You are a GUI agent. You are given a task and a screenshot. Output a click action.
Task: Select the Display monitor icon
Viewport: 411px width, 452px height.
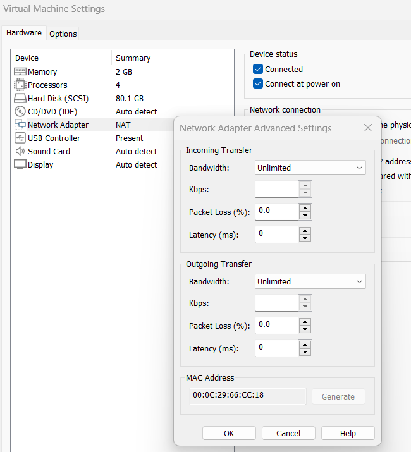(x=20, y=165)
